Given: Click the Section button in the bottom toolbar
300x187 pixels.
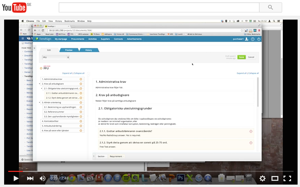Looking at the screenshot, I should (x=101, y=156).
